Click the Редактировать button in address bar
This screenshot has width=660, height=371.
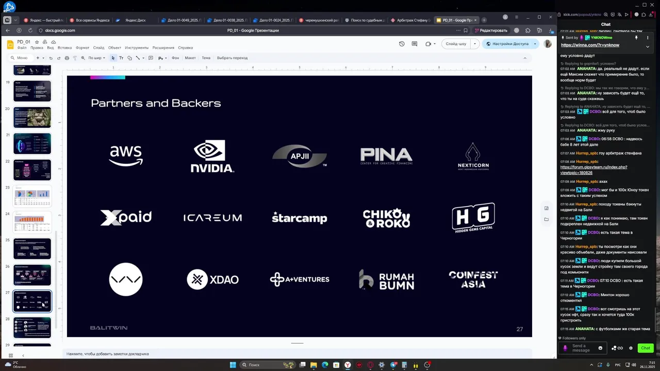click(491, 30)
